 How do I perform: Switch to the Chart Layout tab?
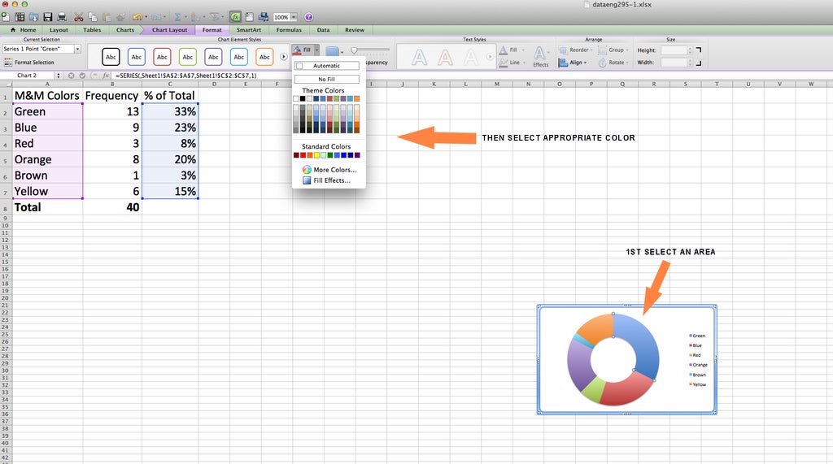(169, 30)
